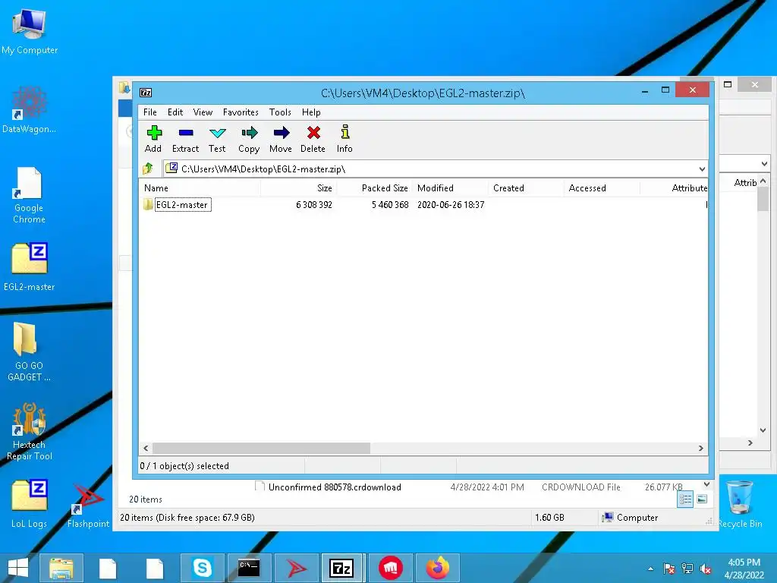Open the View menu
Viewport: 777px width, 583px height.
[203, 112]
